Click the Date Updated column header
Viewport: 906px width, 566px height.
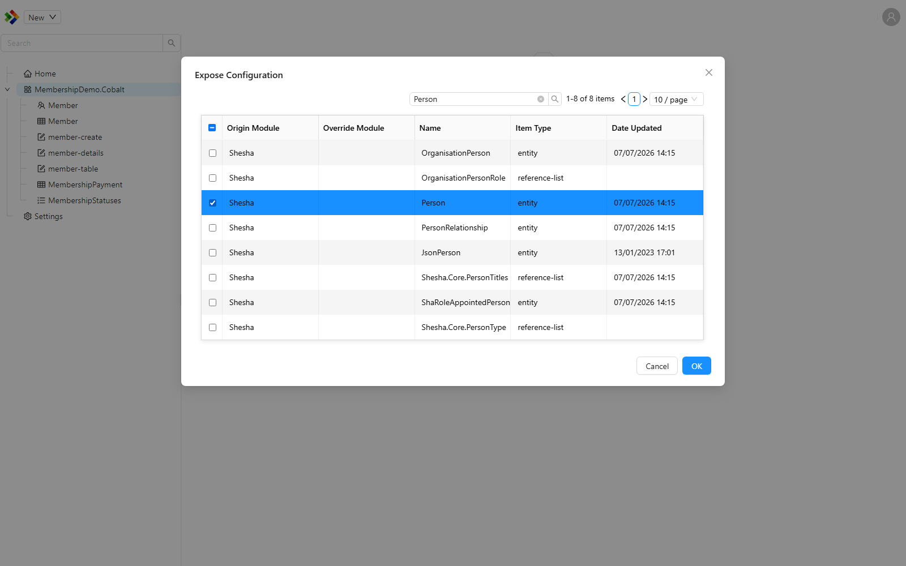point(655,128)
